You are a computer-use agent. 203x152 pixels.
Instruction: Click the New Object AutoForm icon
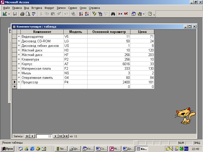[x=140, y=14]
